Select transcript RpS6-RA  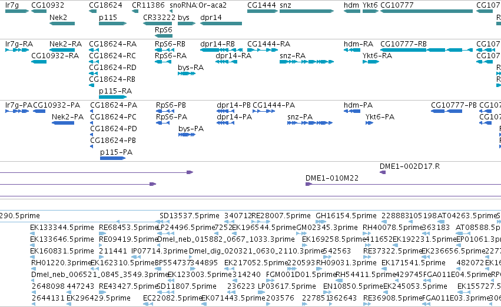[163, 62]
